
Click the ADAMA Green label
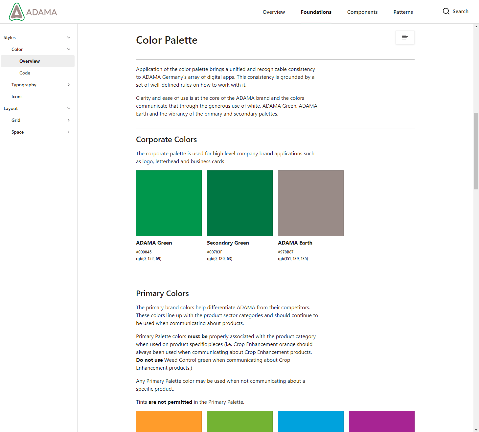pyautogui.click(x=154, y=243)
